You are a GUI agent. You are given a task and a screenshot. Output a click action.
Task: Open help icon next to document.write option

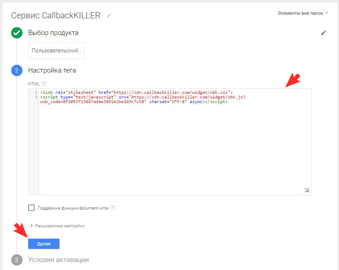pyautogui.click(x=113, y=208)
